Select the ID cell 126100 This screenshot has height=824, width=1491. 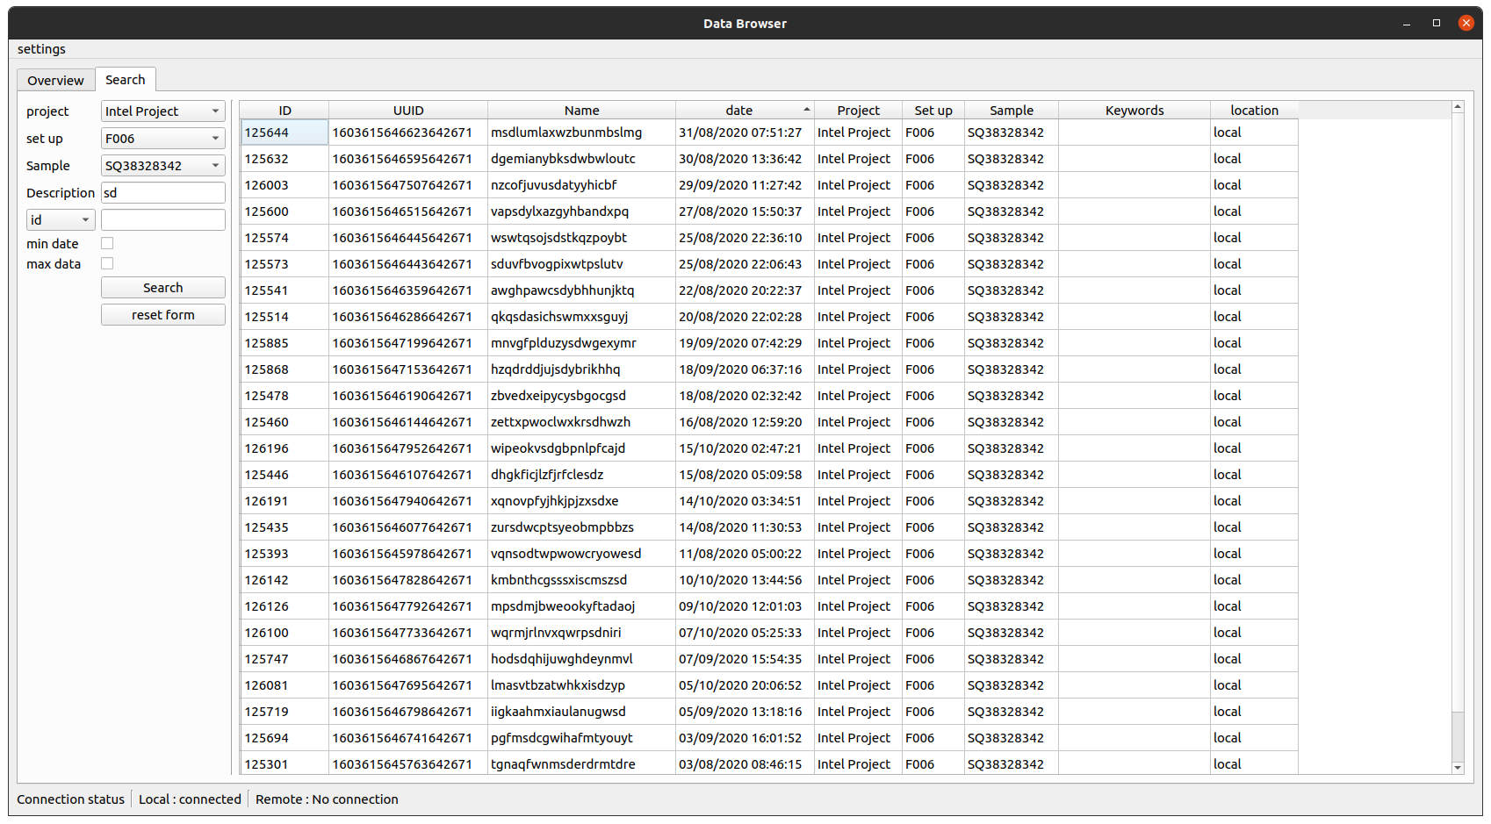click(285, 633)
